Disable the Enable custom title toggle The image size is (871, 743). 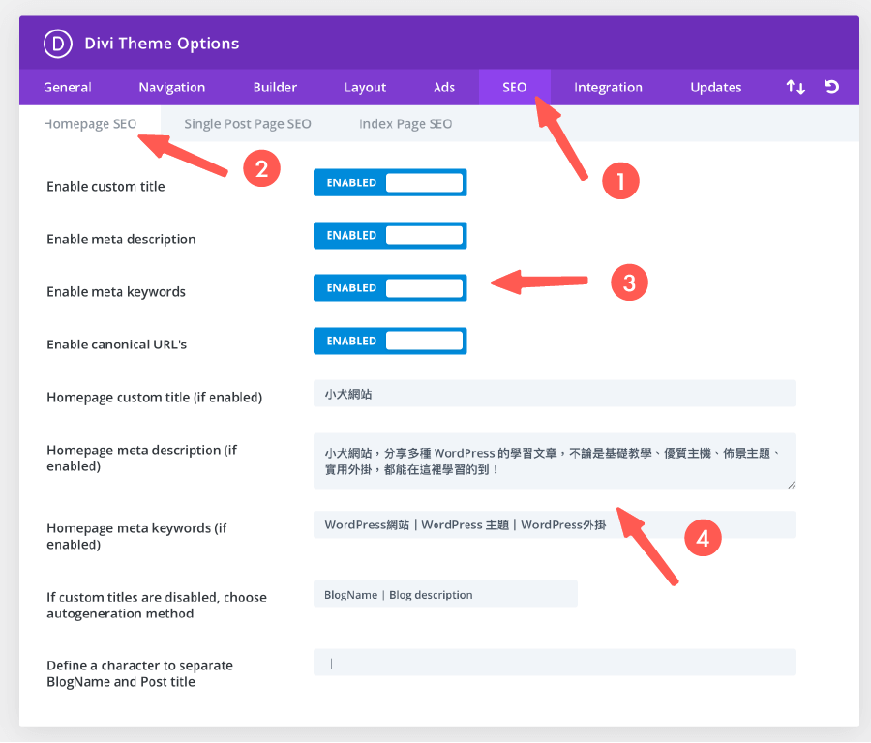(x=389, y=182)
